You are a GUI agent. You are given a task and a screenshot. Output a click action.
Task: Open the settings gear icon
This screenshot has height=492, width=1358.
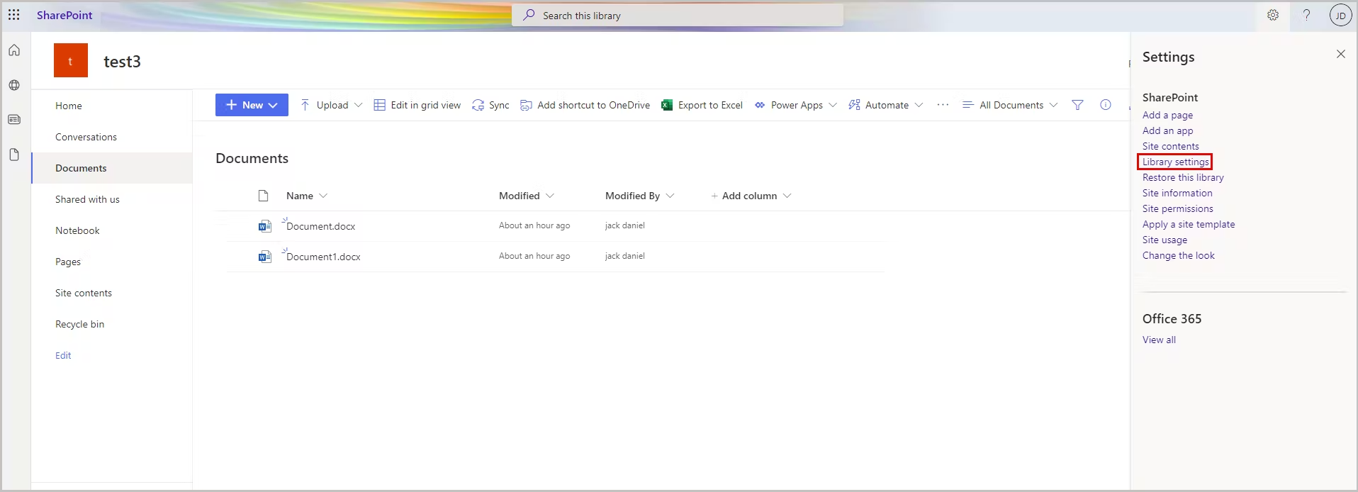[1273, 15]
